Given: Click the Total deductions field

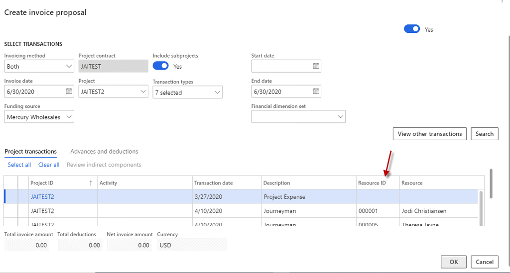Looking at the screenshot, I should coord(80,245).
